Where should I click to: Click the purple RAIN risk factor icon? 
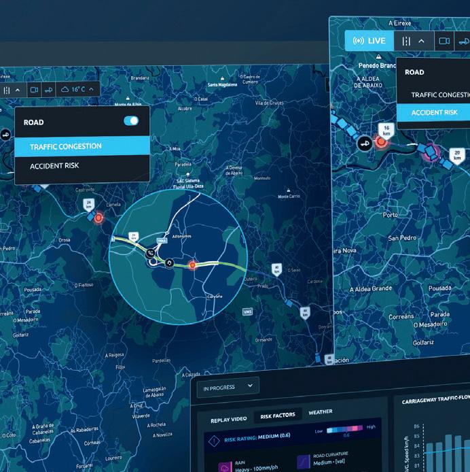click(x=225, y=467)
